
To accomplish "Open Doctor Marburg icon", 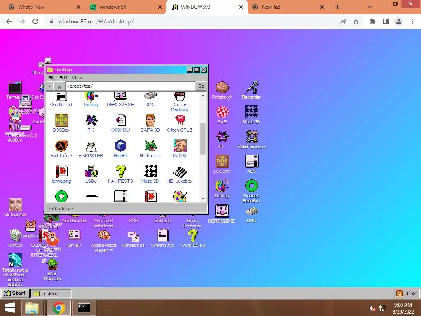I will point(180,102).
